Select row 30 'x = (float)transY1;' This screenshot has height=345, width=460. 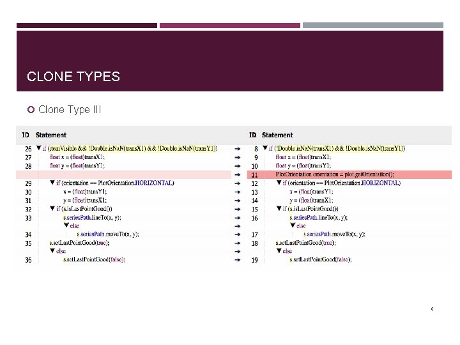pyautogui.click(x=85, y=192)
